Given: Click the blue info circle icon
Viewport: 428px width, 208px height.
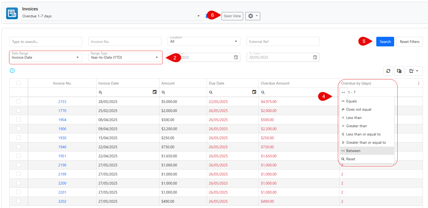Looking at the screenshot, I should click(x=12, y=71).
